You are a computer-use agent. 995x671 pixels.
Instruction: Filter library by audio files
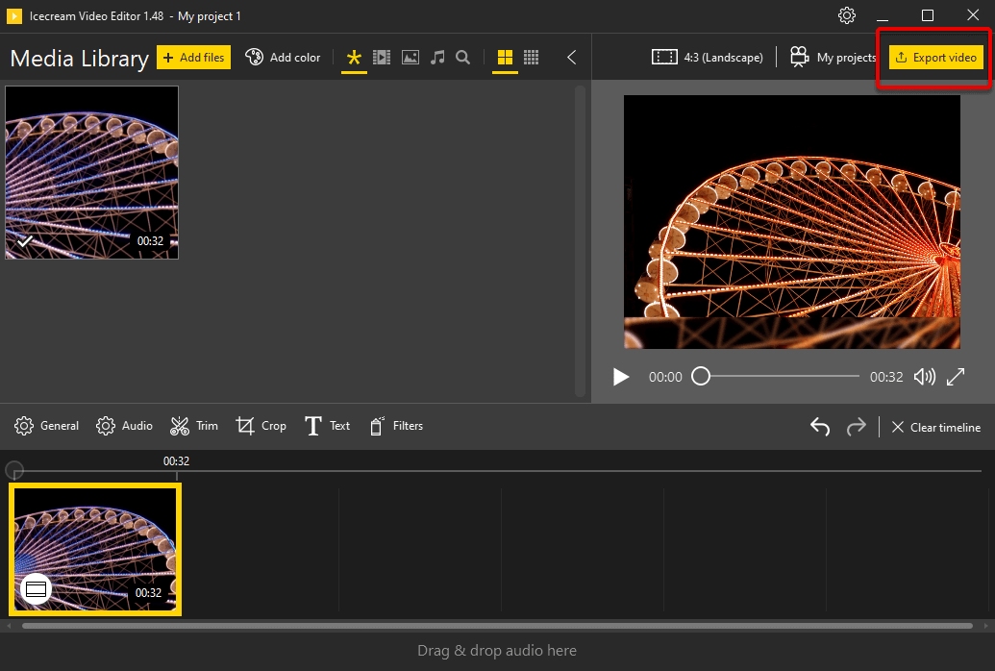[437, 58]
